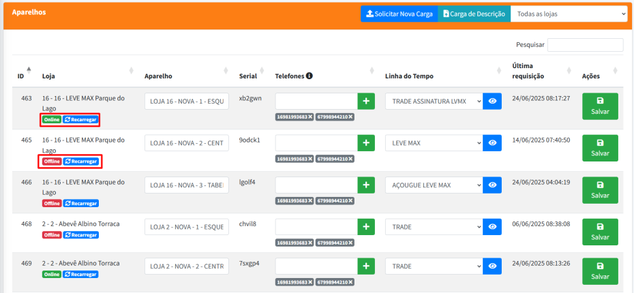Remove phone tag 67998944210 from device 468
The image size is (634, 293).
click(350, 243)
